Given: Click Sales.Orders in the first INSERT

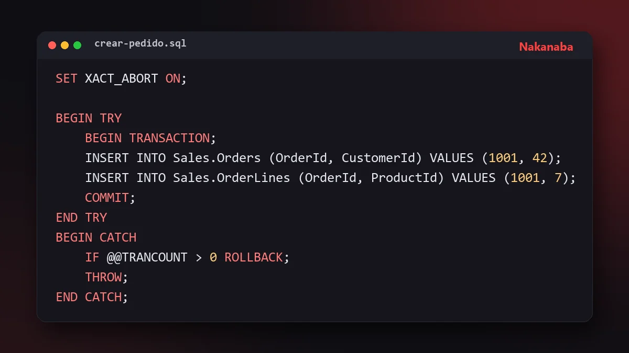Looking at the screenshot, I should (217, 158).
